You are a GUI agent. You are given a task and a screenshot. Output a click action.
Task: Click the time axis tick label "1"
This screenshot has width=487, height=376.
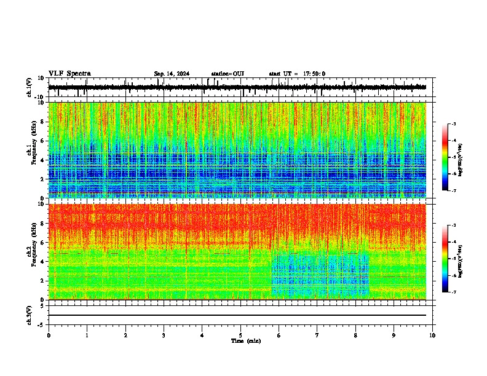pos(87,335)
